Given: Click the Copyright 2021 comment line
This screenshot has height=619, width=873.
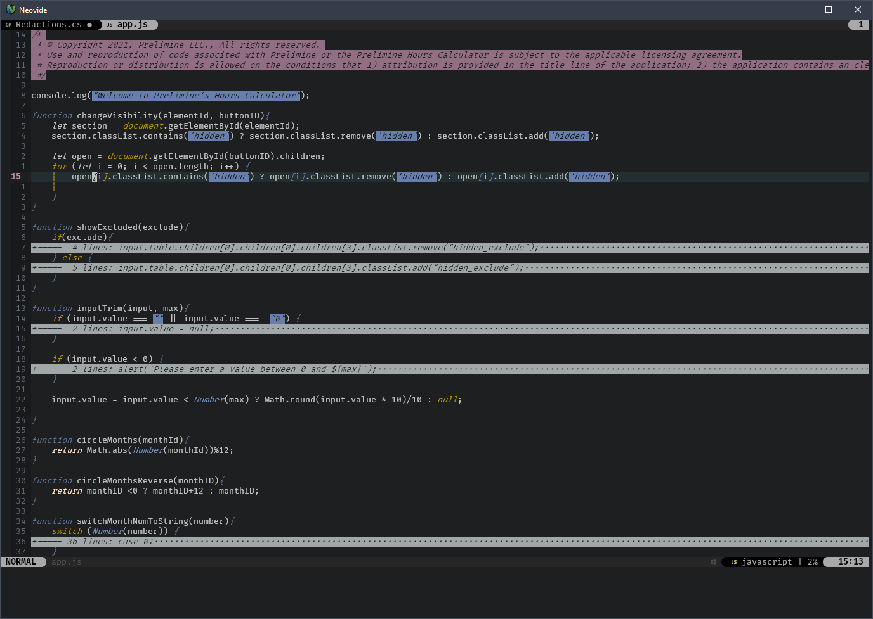Looking at the screenshot, I should point(178,45).
